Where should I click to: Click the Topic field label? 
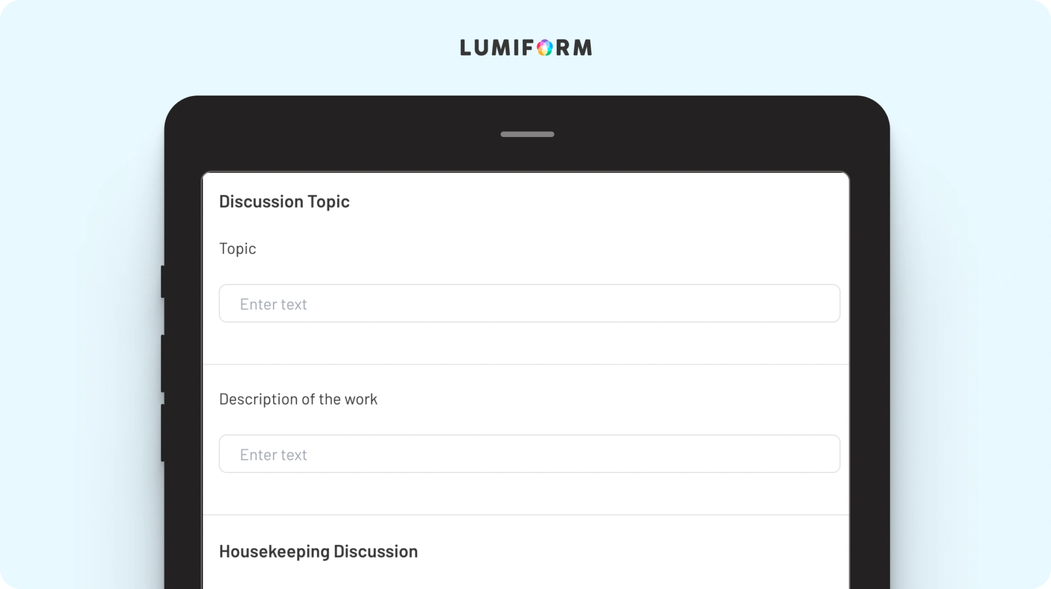pos(238,248)
